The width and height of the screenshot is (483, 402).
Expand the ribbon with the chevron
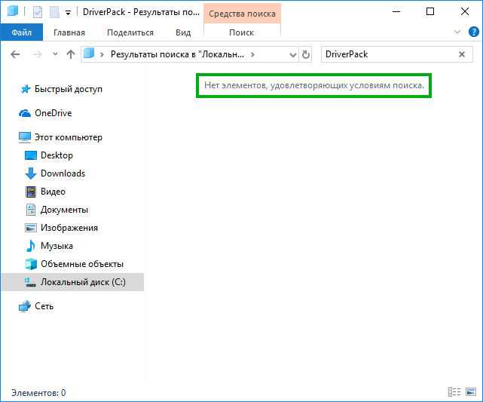coord(457,32)
